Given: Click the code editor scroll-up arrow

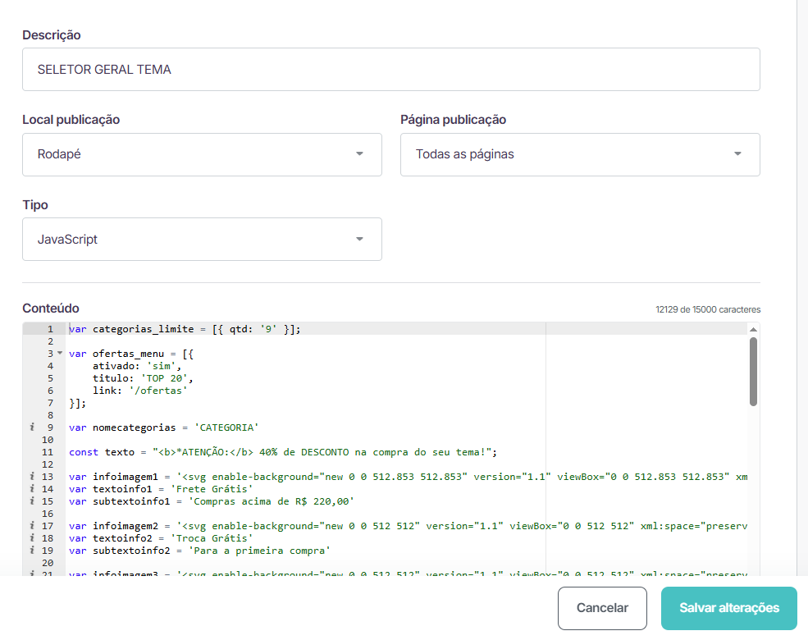Looking at the screenshot, I should [753, 329].
